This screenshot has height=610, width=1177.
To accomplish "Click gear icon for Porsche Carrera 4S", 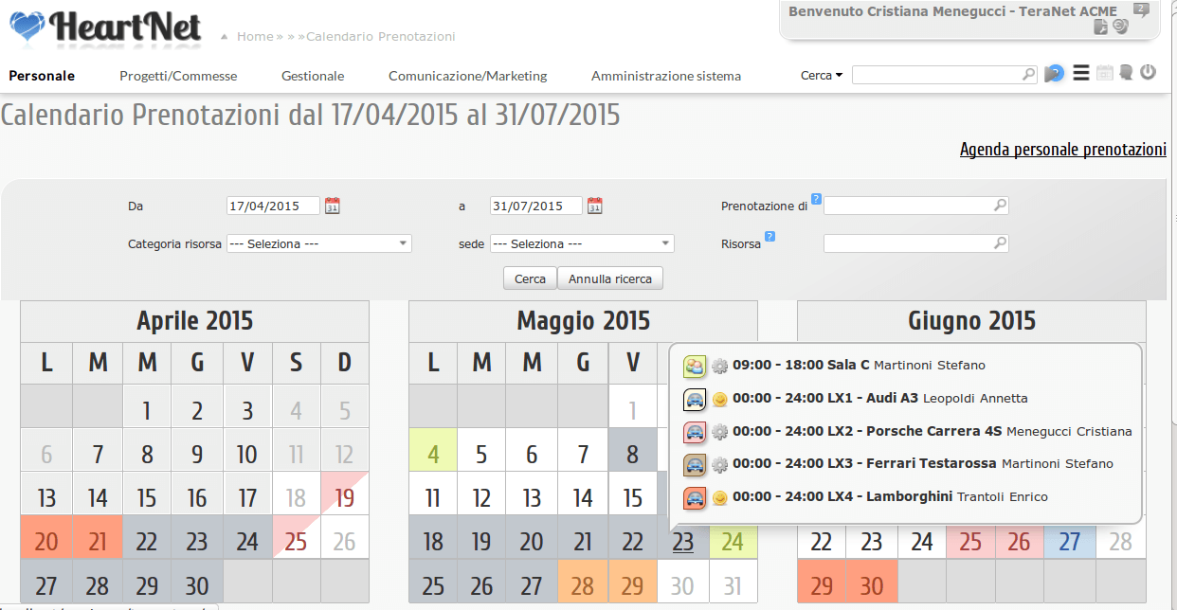I will [719, 432].
